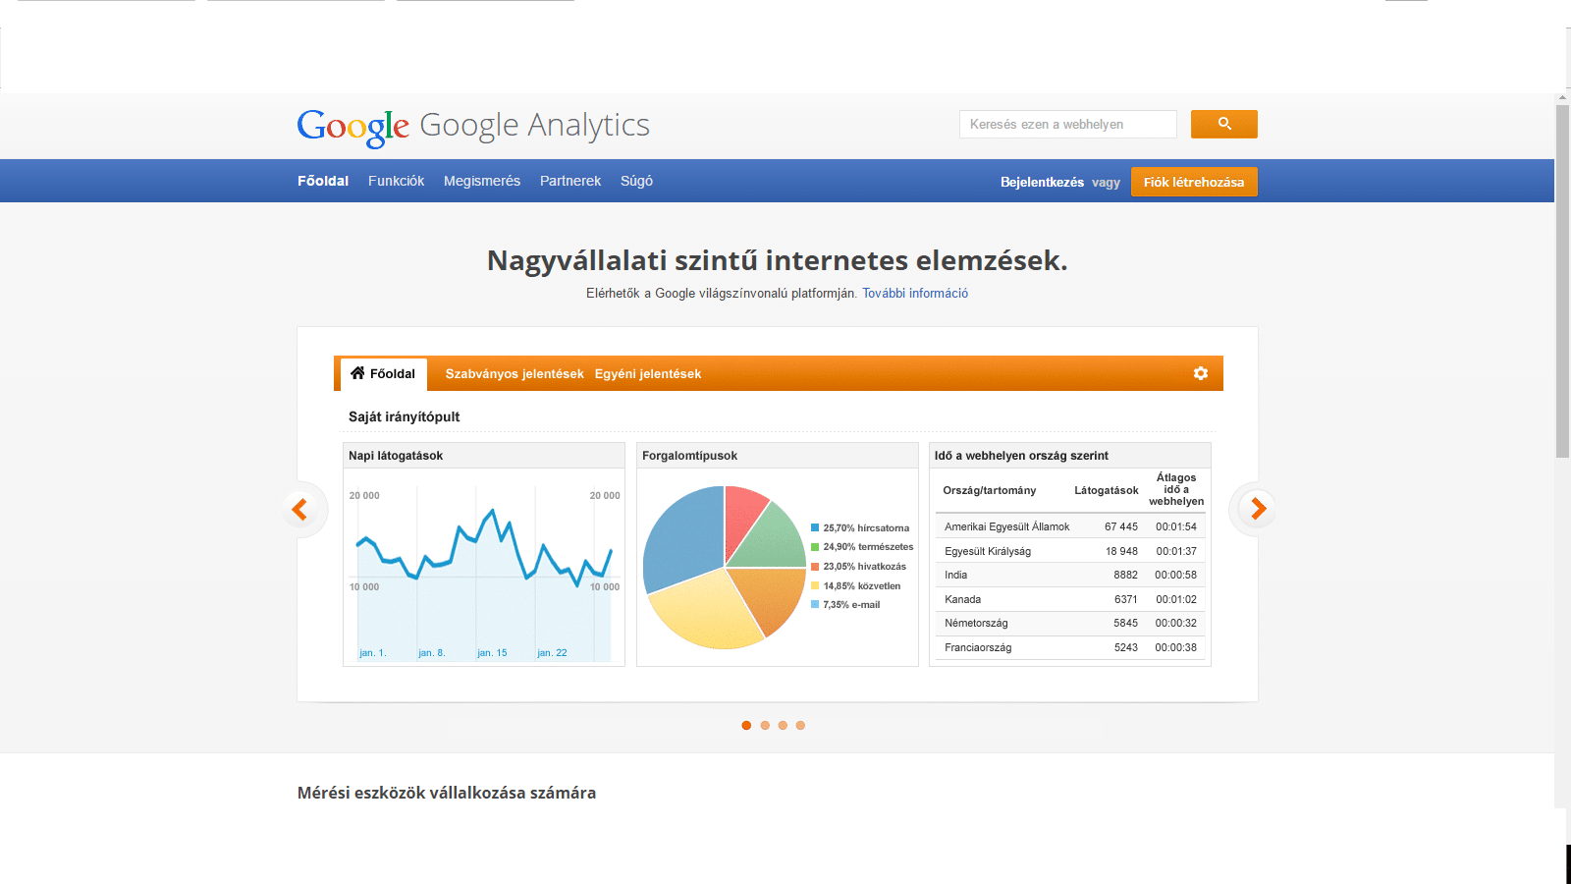Open the Funkciók menu item
Image resolution: width=1571 pixels, height=884 pixels.
pyautogui.click(x=396, y=181)
